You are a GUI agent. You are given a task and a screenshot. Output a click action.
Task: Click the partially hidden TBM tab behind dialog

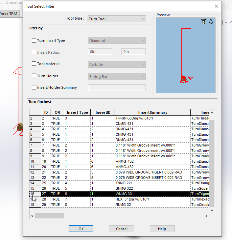click(x=10, y=14)
